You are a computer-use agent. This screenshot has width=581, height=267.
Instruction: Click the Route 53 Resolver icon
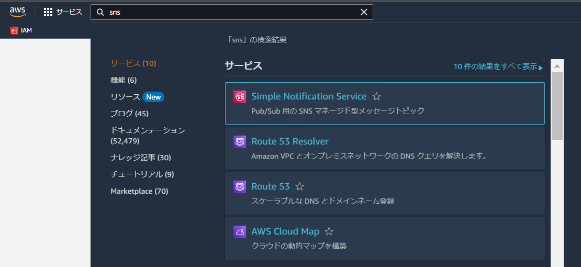coord(240,142)
